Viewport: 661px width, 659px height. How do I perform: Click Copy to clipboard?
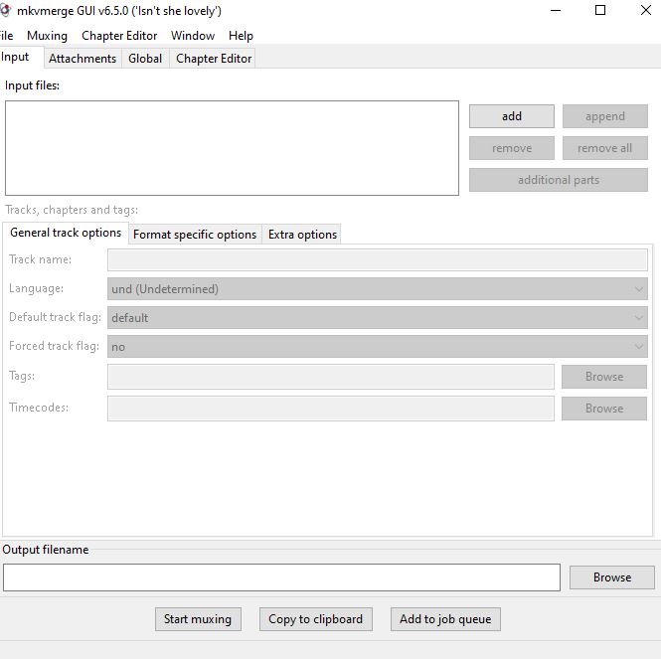pos(316,619)
